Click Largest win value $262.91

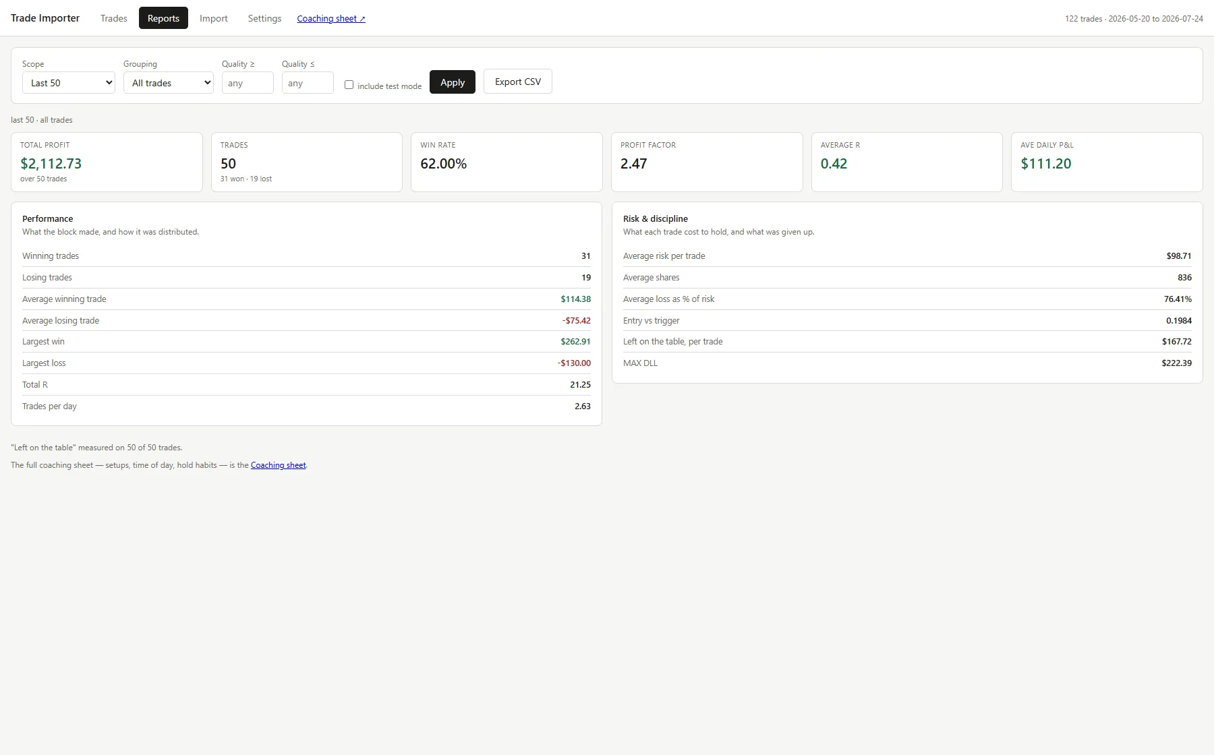click(575, 342)
